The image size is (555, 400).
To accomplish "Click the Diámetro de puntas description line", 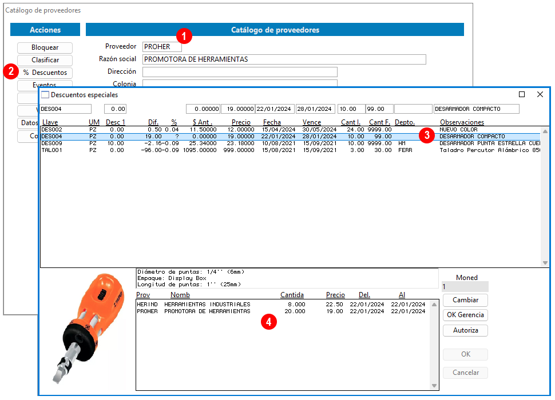I will (191, 272).
